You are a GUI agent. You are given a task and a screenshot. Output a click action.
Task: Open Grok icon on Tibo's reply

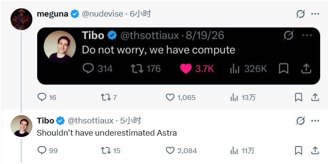click(x=300, y=121)
